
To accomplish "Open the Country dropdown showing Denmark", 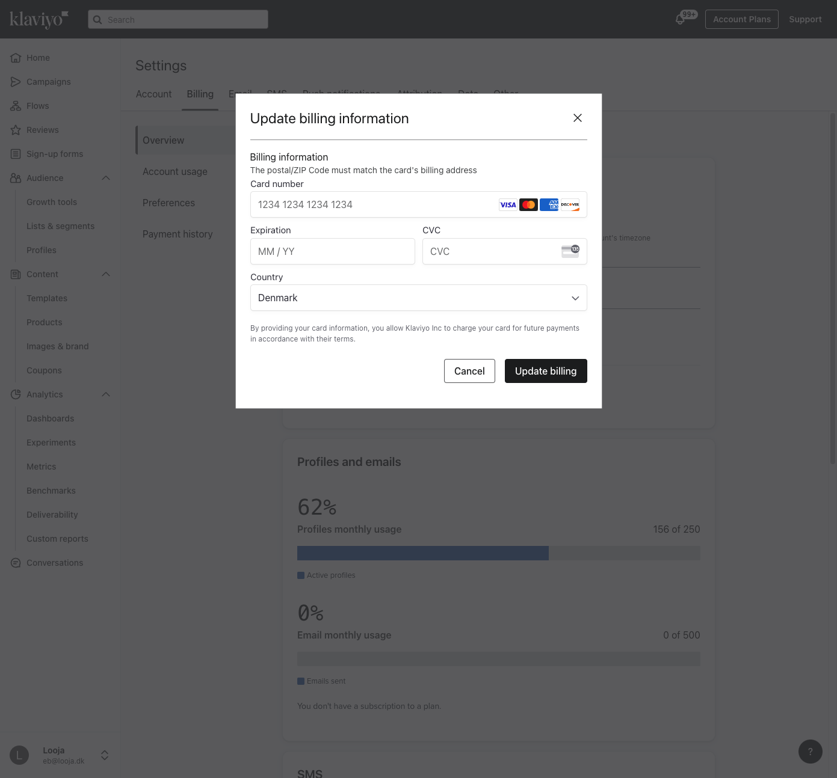I will pyautogui.click(x=419, y=298).
